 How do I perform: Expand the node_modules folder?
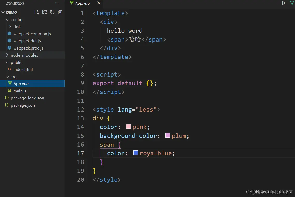click(7, 55)
